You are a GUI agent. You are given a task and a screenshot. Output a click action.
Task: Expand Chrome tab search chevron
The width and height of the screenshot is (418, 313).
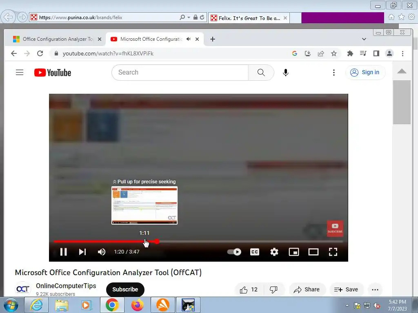pos(364,39)
